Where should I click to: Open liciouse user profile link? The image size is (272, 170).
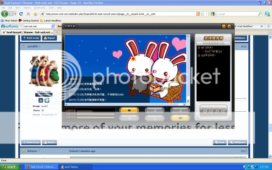32,151
